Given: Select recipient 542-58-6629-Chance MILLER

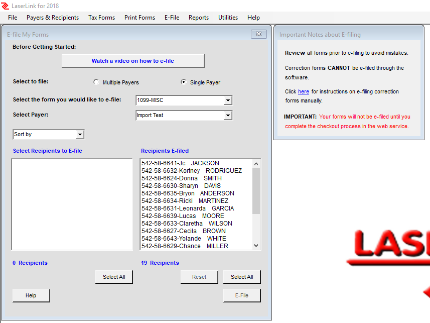Looking at the screenshot, I should tap(196, 246).
